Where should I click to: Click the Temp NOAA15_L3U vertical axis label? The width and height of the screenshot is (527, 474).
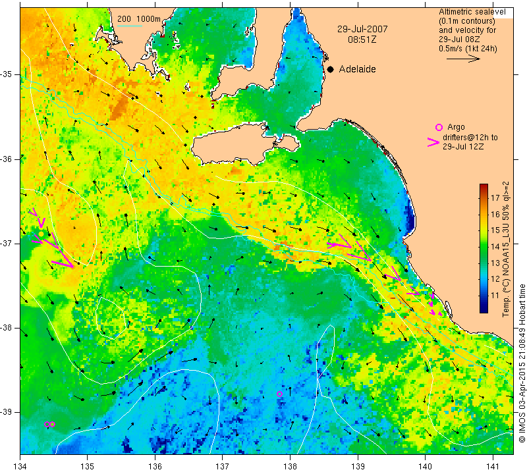pyautogui.click(x=506, y=250)
